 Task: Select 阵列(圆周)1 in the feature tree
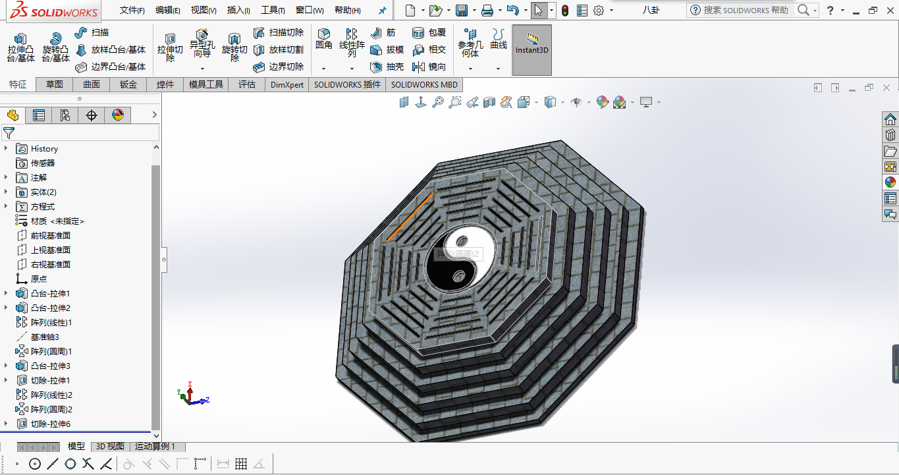click(x=44, y=351)
